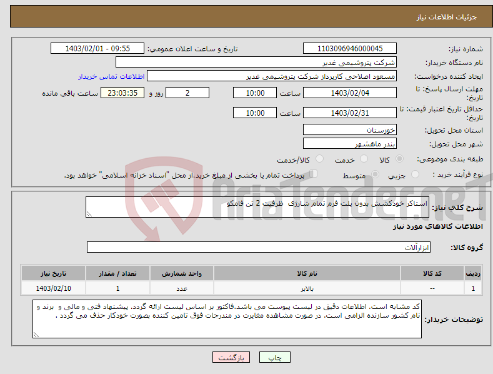
Task: Click the تعداد / مقدار column header
Action: tap(117, 273)
